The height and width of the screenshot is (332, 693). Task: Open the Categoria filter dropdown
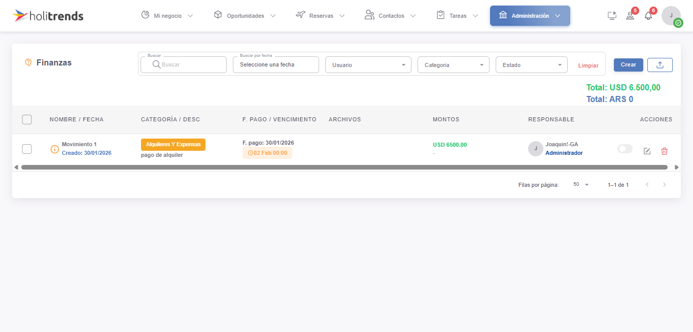453,65
